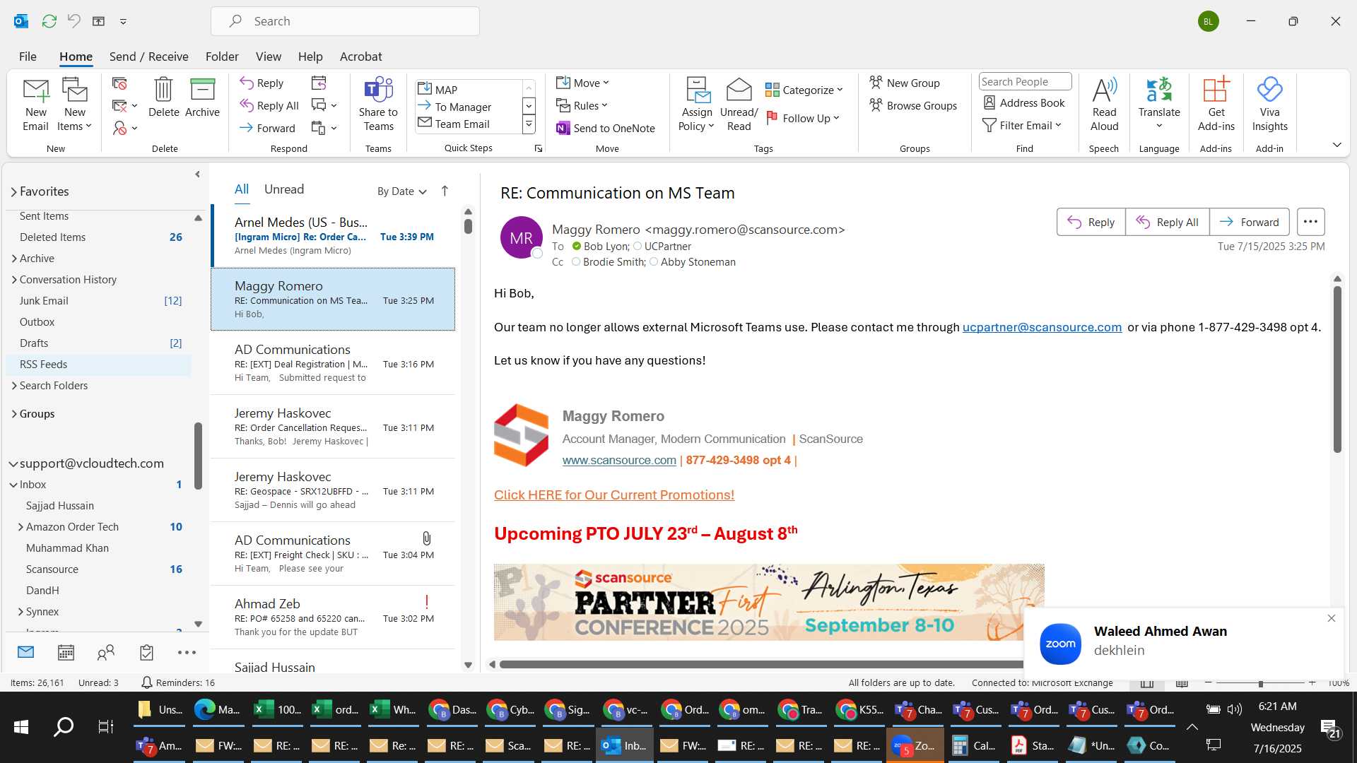The image size is (1357, 763).
Task: Show only Unread messages filter
Action: (x=284, y=189)
